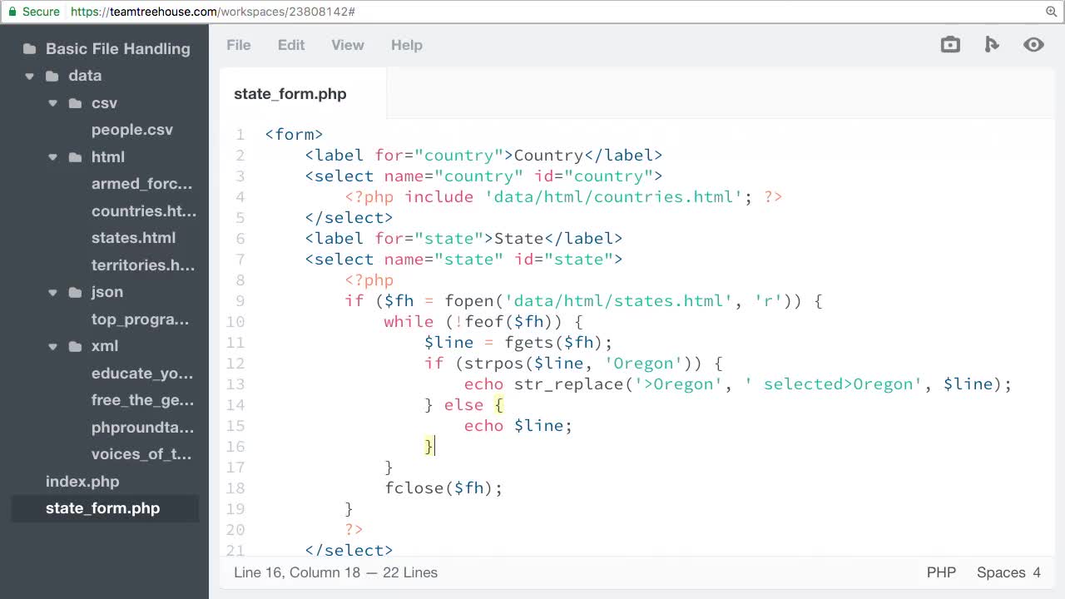Open people.csv file

[132, 130]
